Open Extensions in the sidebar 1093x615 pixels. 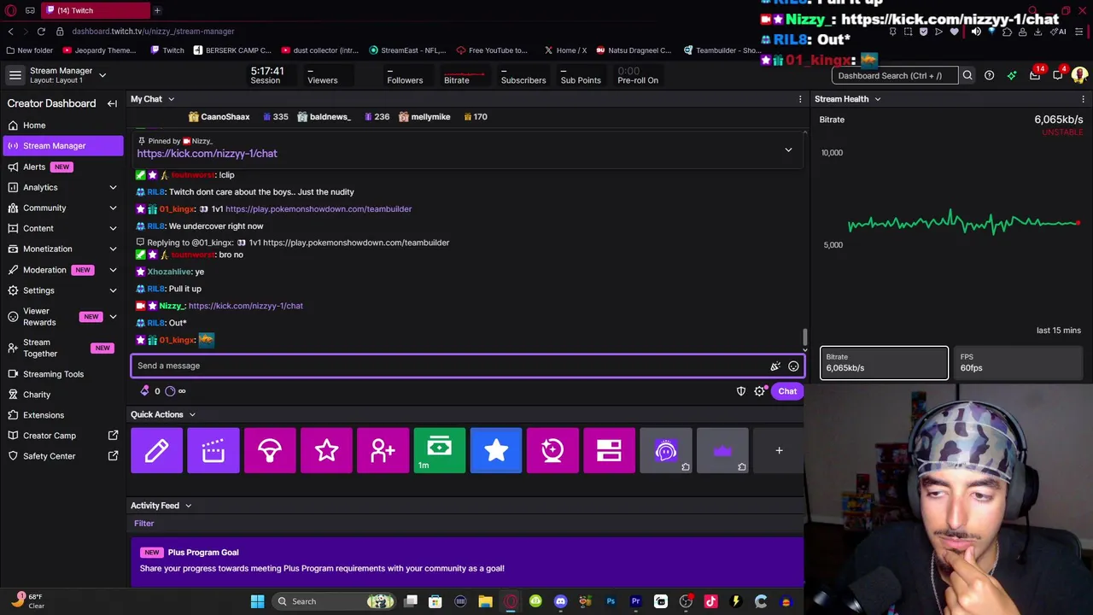tap(63, 415)
